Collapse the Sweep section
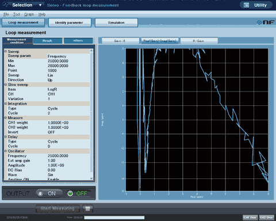This screenshot has height=221, width=276. coord(6,51)
